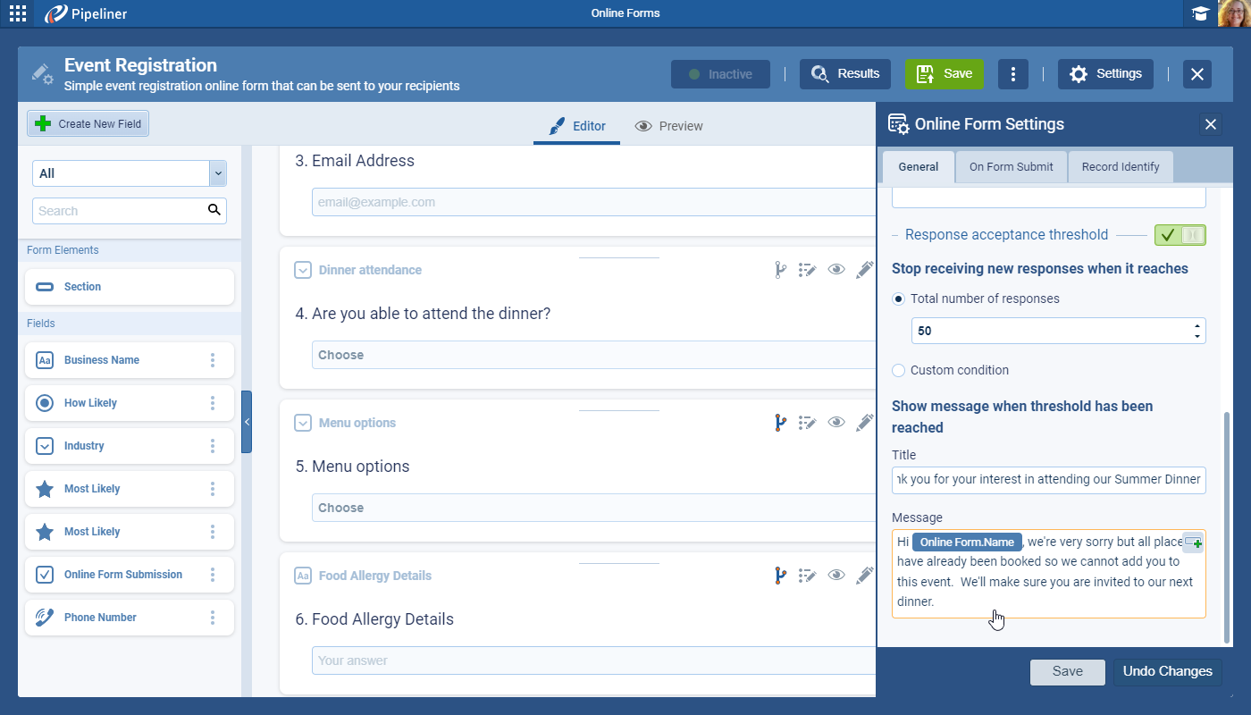Select the Custom condition radio button
The image size is (1251, 715).
899,370
